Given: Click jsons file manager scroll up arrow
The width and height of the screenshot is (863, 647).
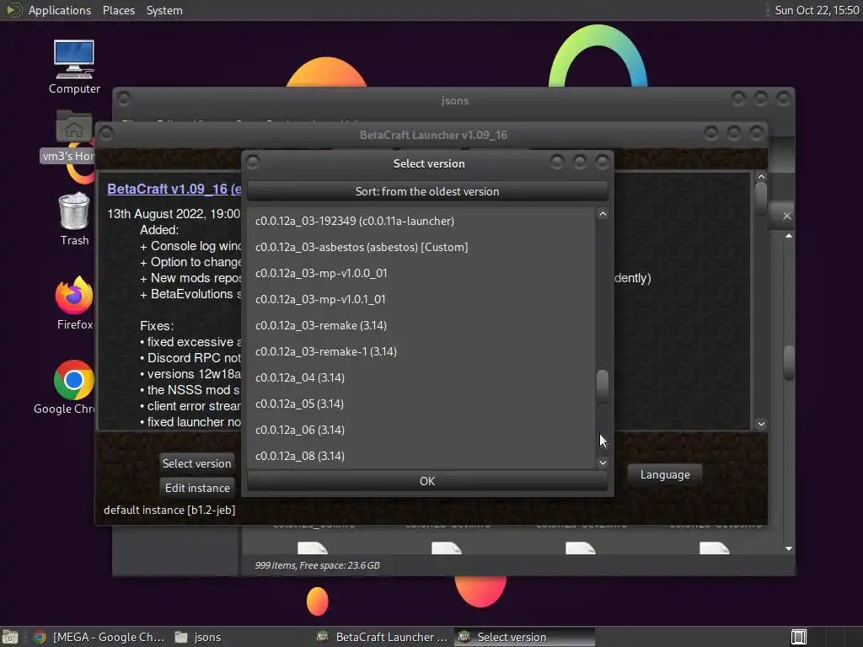Looking at the screenshot, I should coord(789,236).
